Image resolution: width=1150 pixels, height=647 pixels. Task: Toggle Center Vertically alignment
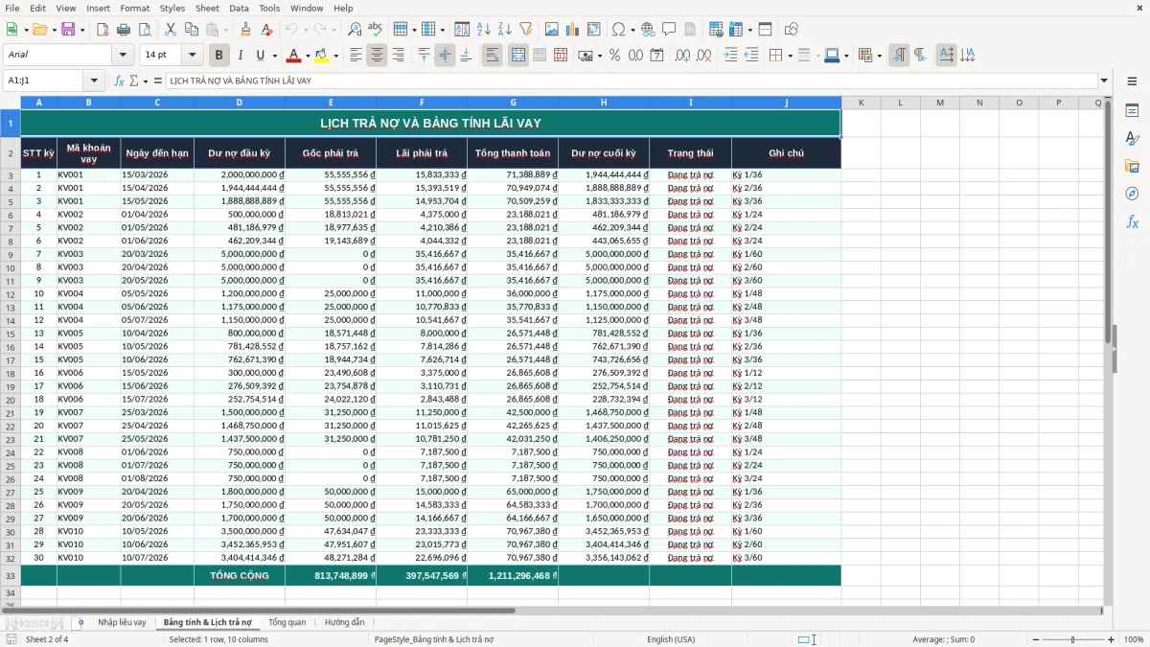445,56
